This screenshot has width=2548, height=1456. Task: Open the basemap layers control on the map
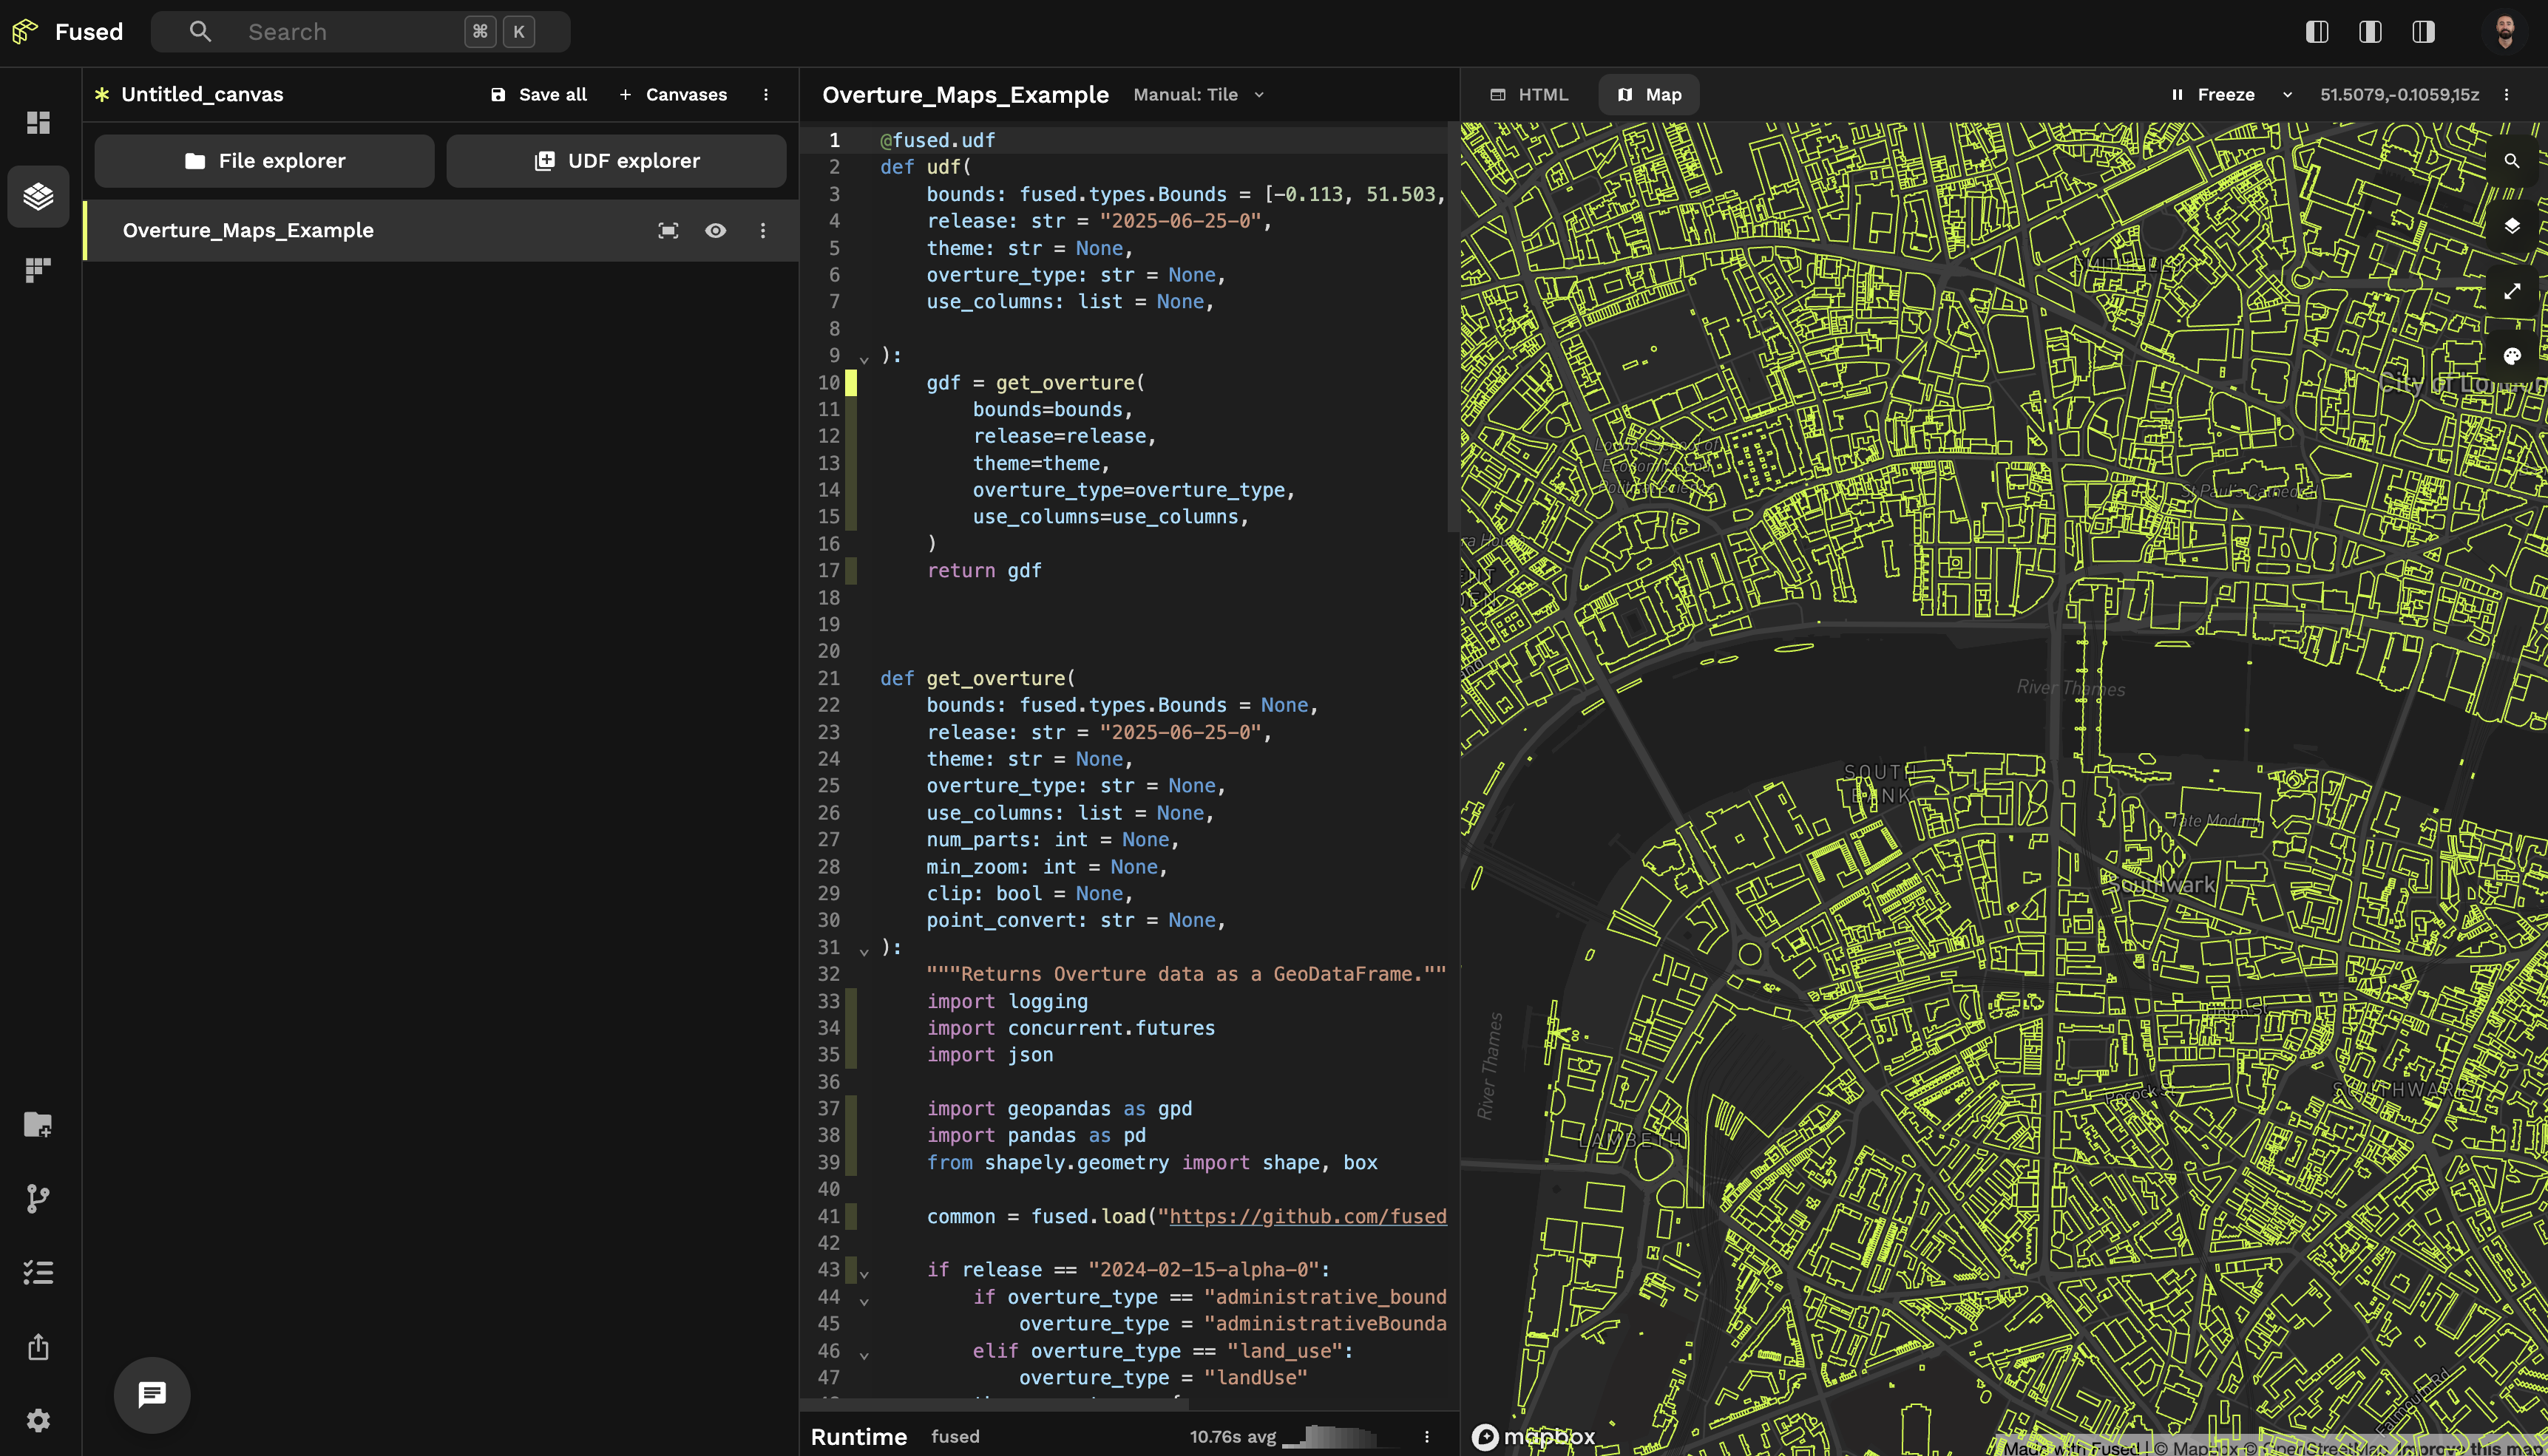(2514, 225)
